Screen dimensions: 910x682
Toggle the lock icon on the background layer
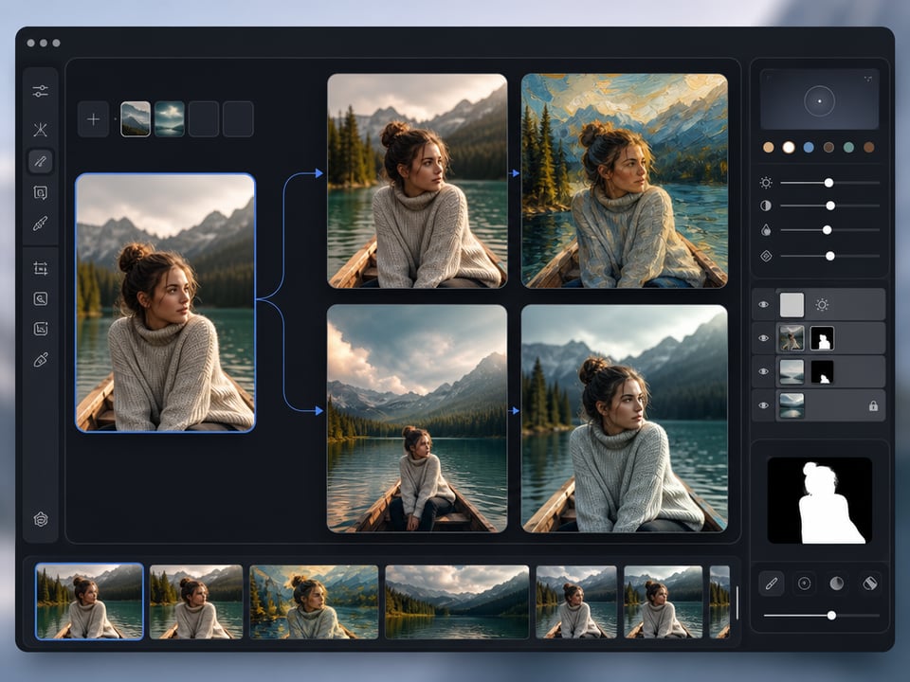coord(873,406)
